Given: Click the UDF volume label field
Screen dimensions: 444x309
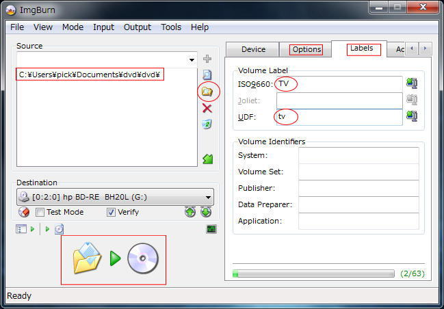Looking at the screenshot, I should [339, 117].
